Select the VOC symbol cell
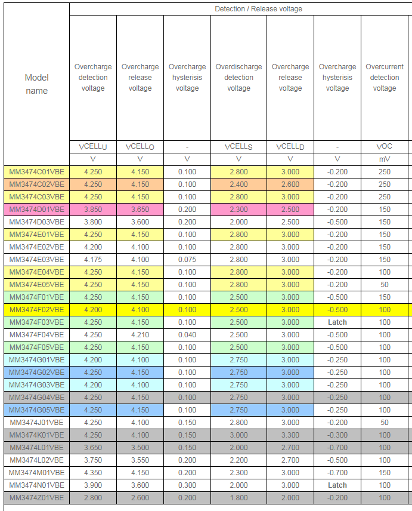Screen dimensions: 412x511 click(385, 147)
